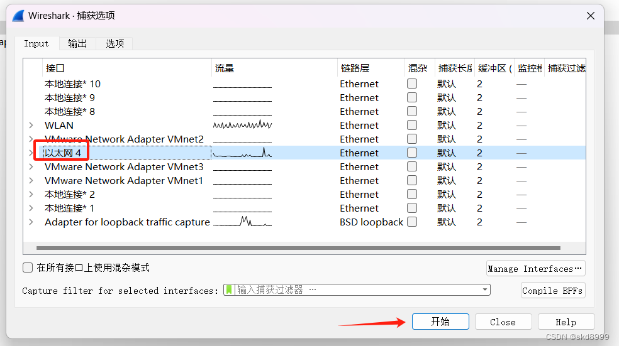This screenshot has height=346, width=619.
Task: Open the capture filter dropdown arrow
Action: tap(485, 289)
